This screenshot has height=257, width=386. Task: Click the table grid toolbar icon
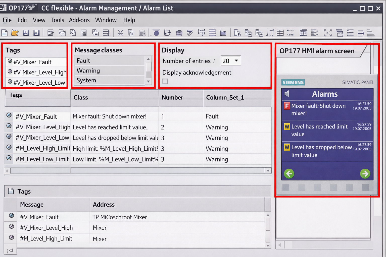[x=280, y=33]
